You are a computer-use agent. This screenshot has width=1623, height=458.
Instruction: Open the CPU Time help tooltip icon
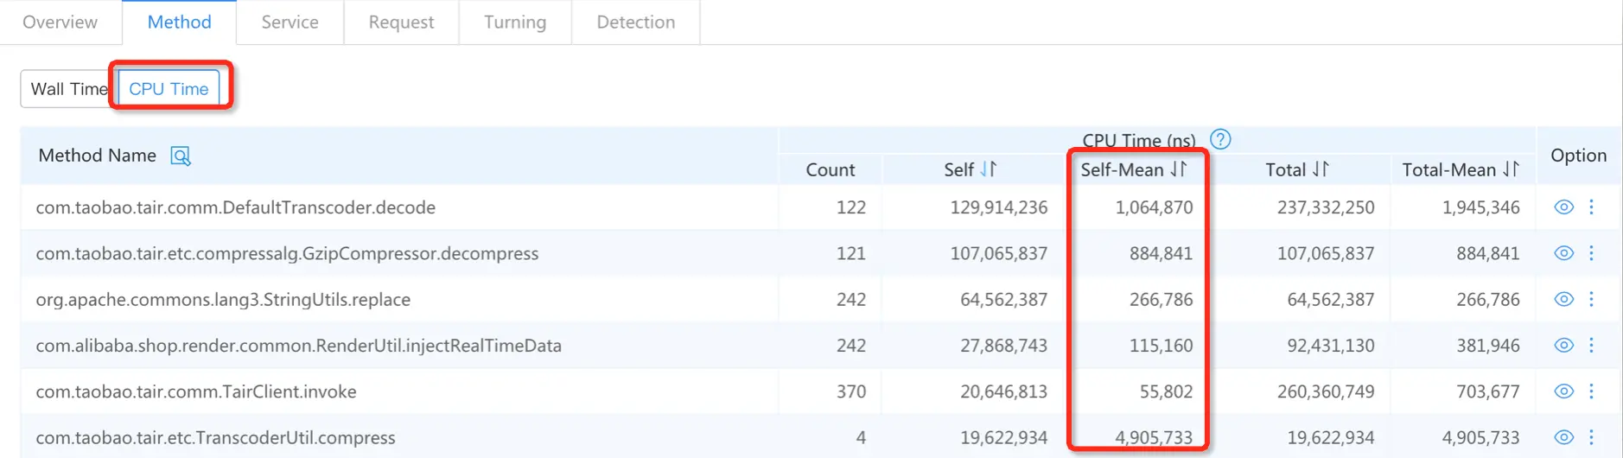[x=1220, y=139]
